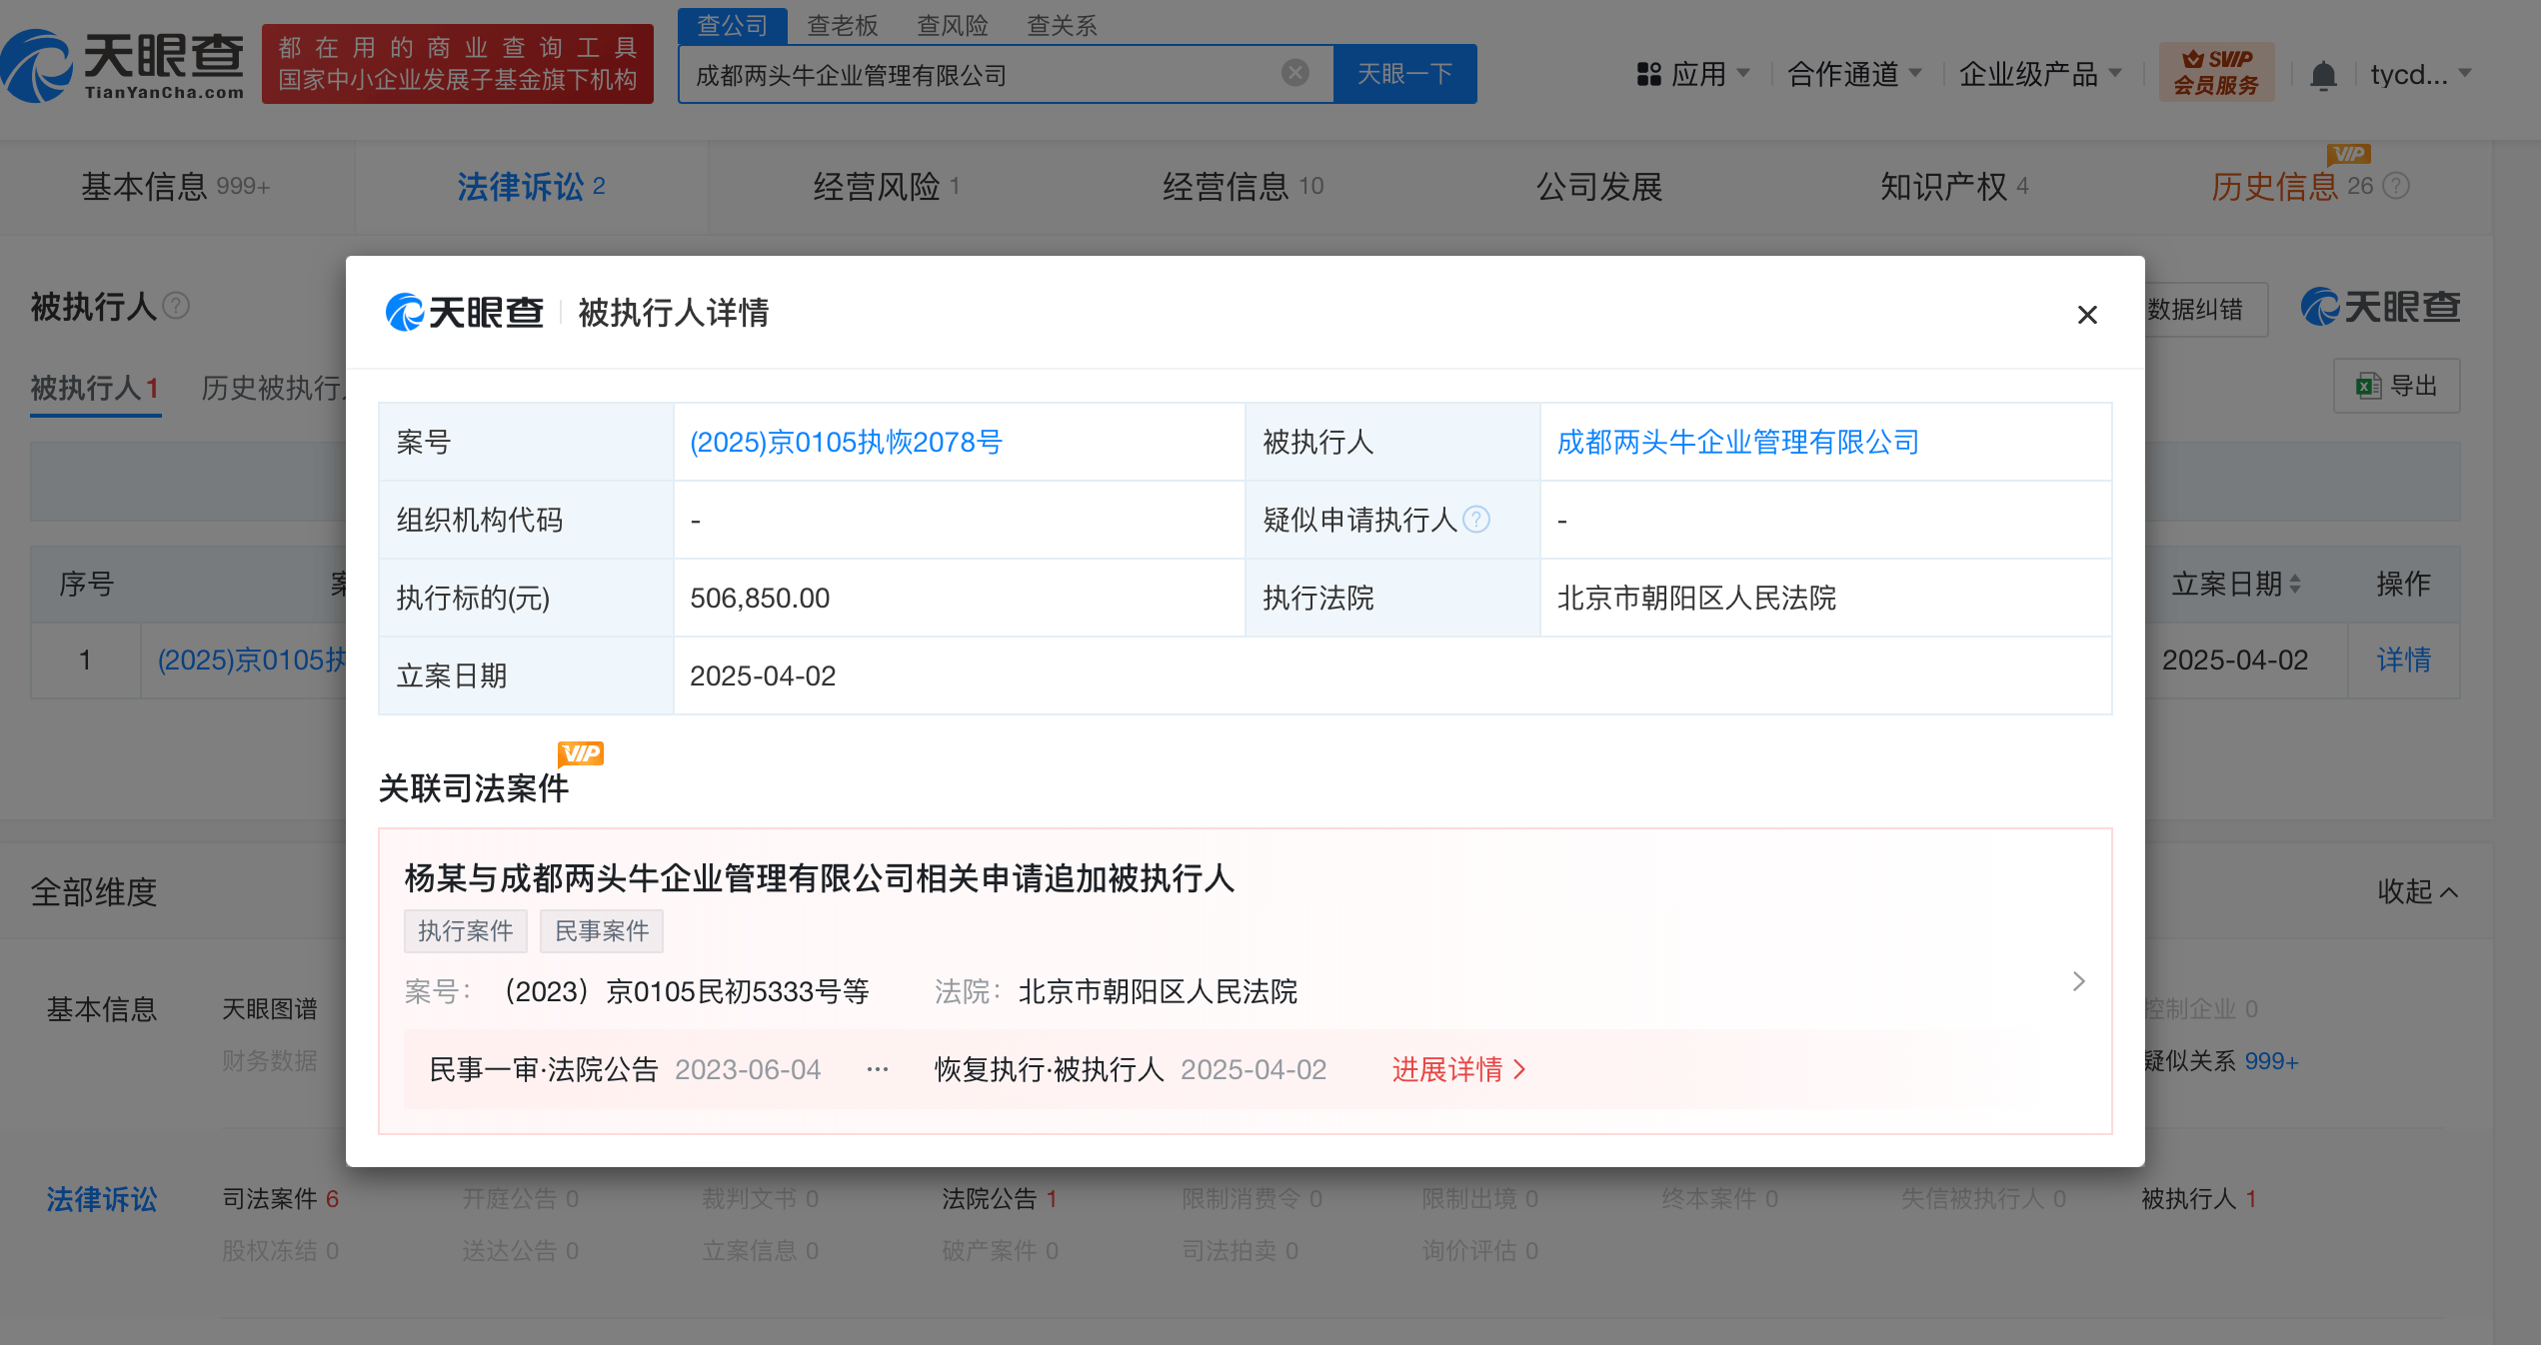
Task: Select the 查关系 search tab
Action: coord(1062,25)
